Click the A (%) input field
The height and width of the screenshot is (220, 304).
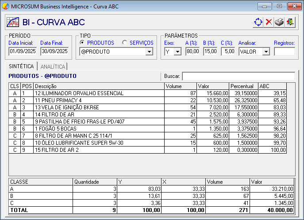coord(192,51)
